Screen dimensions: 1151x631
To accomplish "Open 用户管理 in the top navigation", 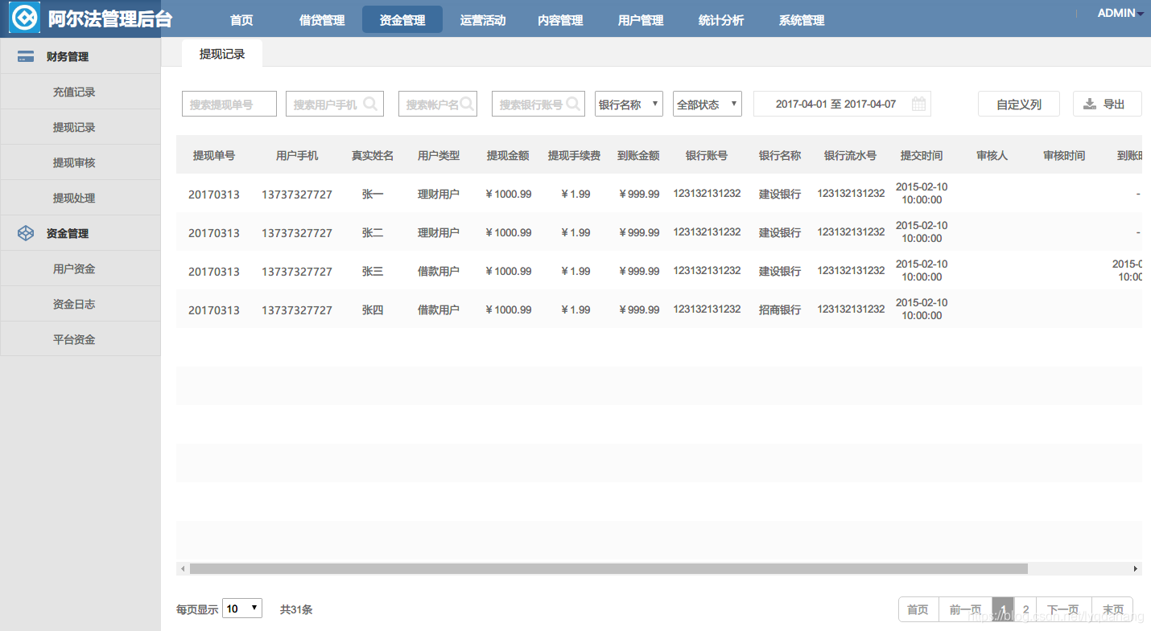I will [641, 20].
